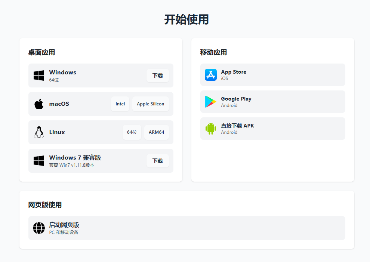Open the App Store iOS link
This screenshot has height=262, width=370.
point(273,75)
